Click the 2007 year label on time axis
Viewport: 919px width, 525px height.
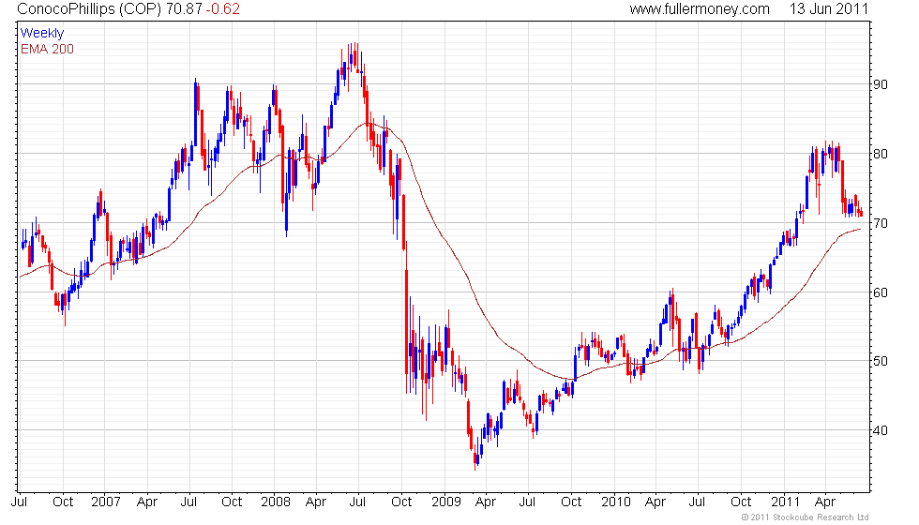coord(106,502)
